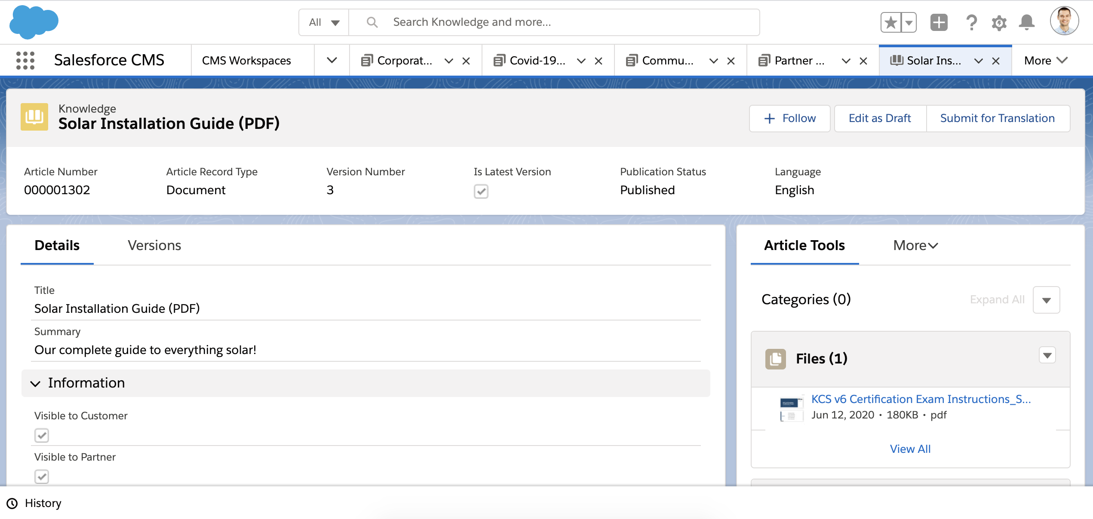Open the Categories dropdown arrow button
1093x519 pixels.
click(1046, 300)
